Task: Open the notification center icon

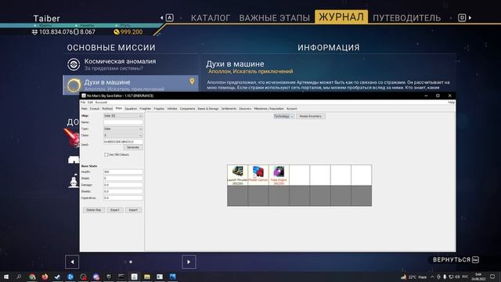Action: click(x=492, y=277)
